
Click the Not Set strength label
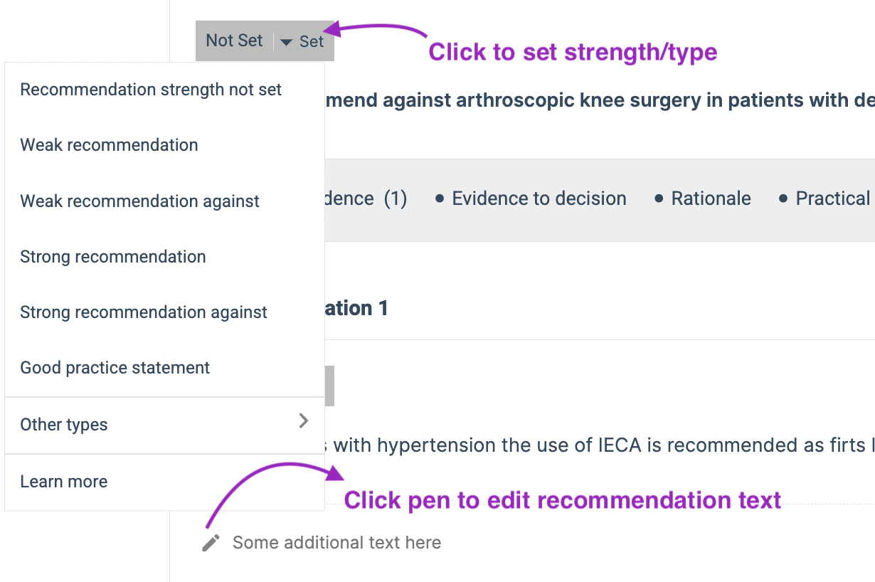tap(234, 41)
